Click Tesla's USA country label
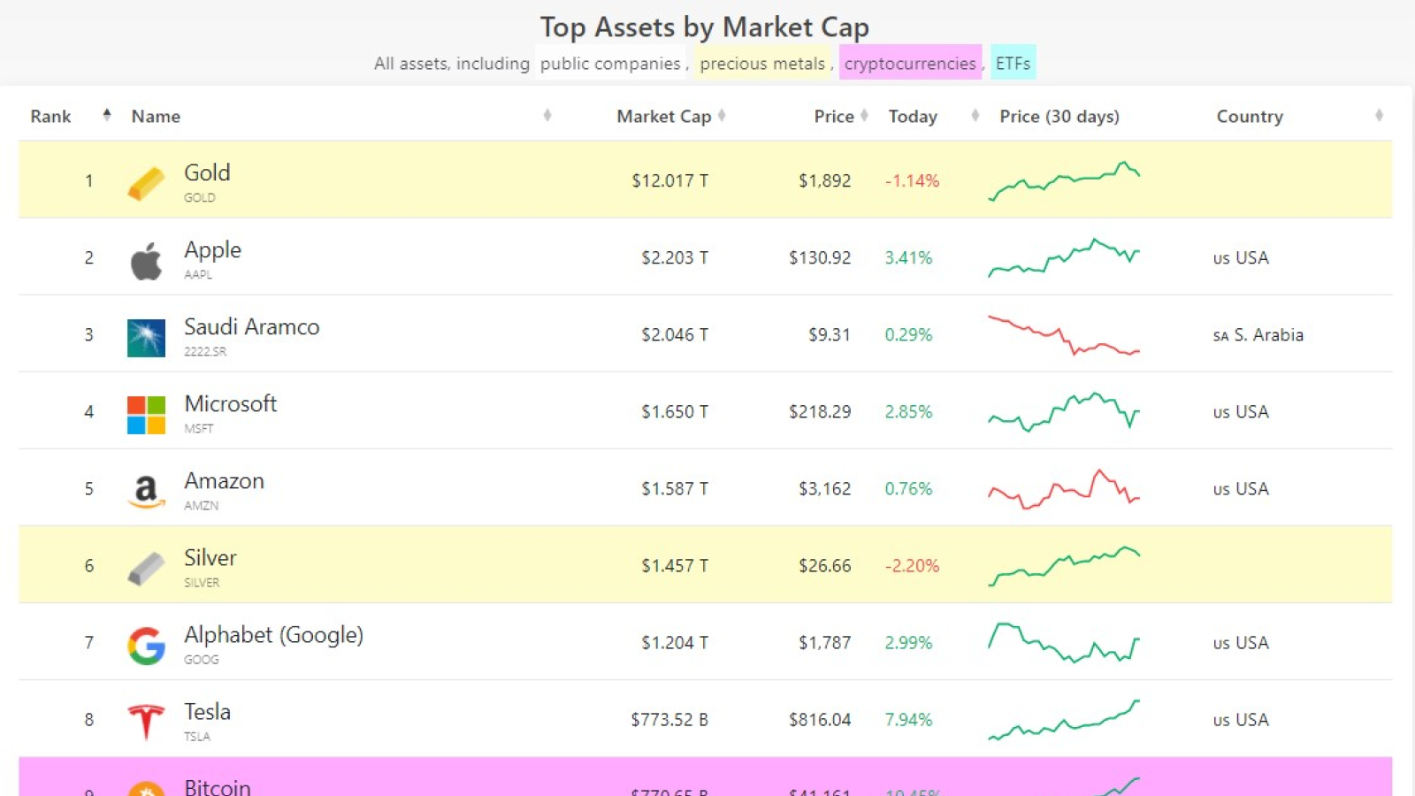Image resolution: width=1415 pixels, height=796 pixels. [x=1241, y=719]
